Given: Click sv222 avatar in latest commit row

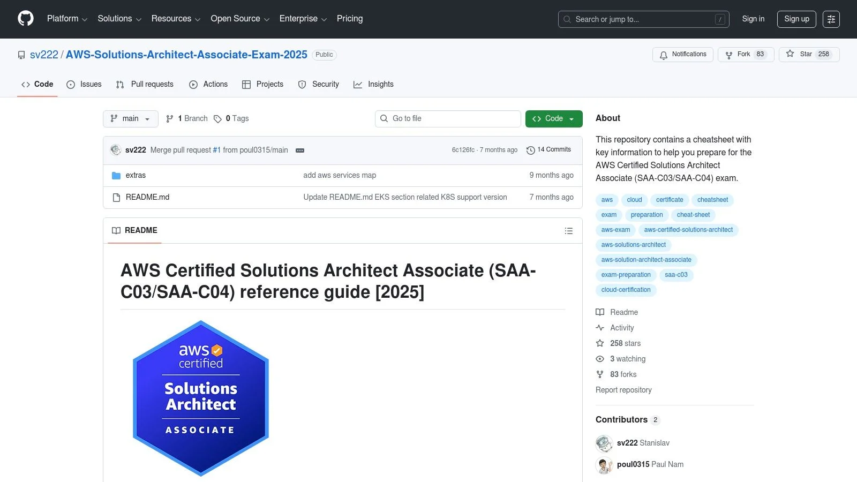Looking at the screenshot, I should 116,150.
